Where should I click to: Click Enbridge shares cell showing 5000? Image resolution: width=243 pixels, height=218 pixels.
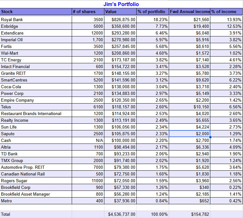(88, 26)
